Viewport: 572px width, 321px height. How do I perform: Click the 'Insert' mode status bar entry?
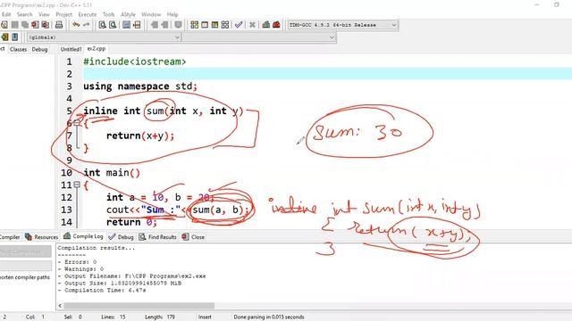point(205,317)
